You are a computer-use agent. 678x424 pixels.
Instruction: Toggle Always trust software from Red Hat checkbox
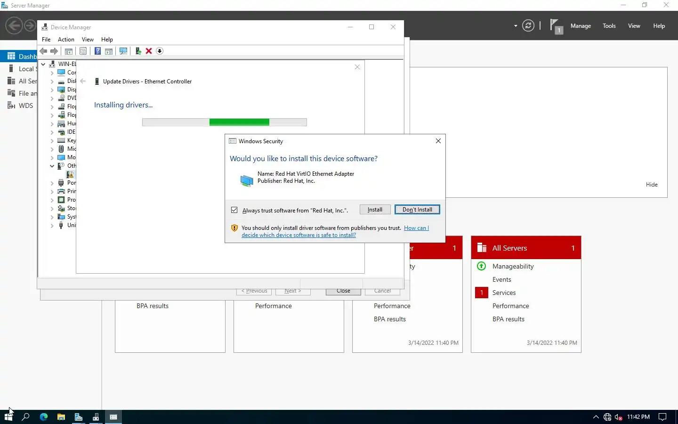coord(234,210)
